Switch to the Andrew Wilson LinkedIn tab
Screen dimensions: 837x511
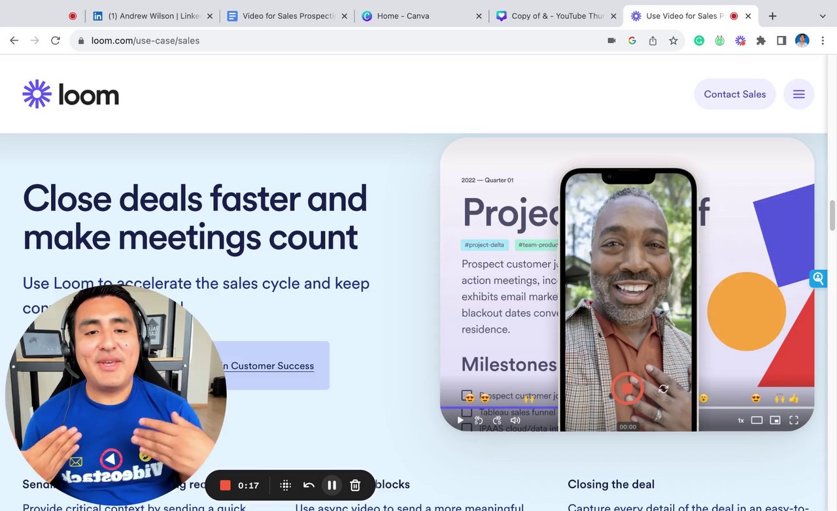[x=152, y=16]
